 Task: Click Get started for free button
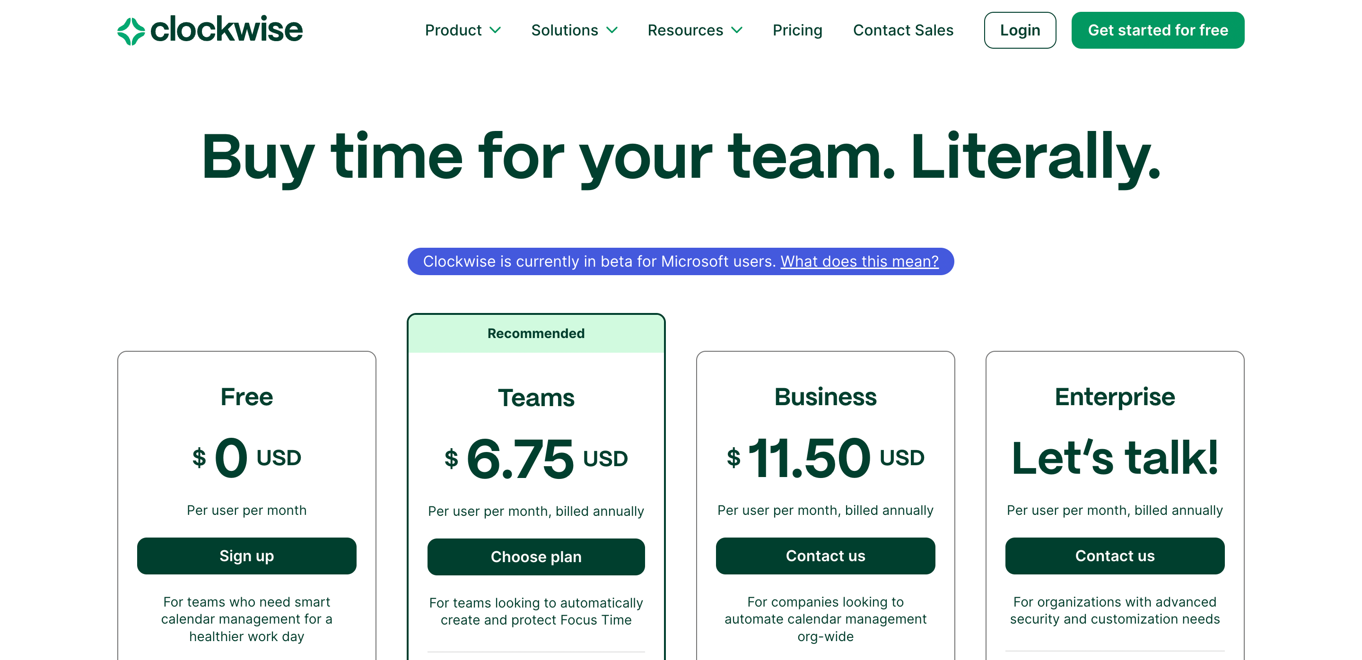[x=1158, y=30]
